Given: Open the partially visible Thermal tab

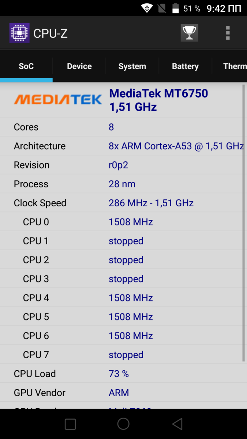Looking at the screenshot, I should point(235,66).
